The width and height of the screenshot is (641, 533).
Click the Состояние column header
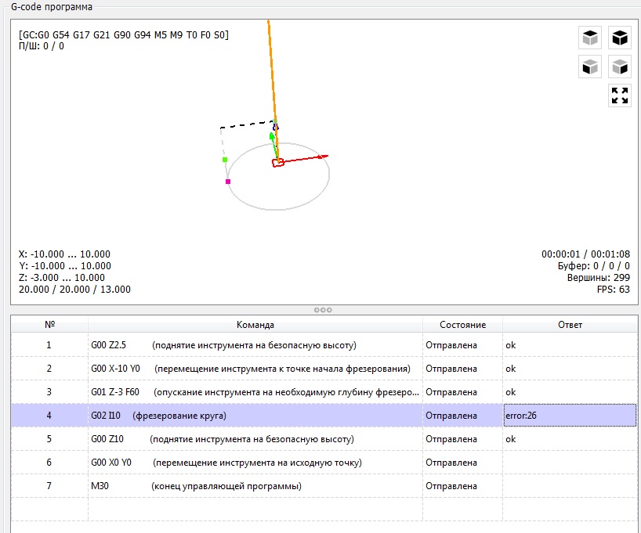point(463,325)
